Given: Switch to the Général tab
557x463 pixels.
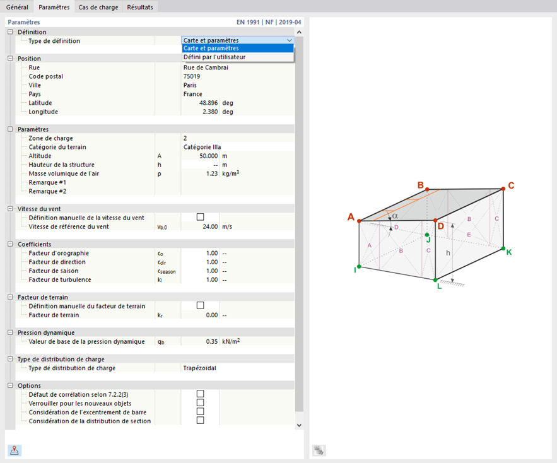Looking at the screenshot, I should 17,7.
